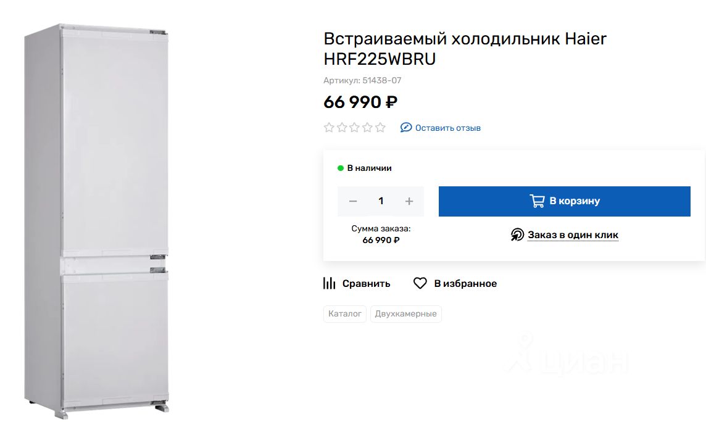This screenshot has width=706, height=422.
Task: Select the "Сравнить" label
Action: pos(366,284)
